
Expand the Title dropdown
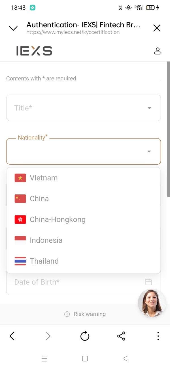84,108
